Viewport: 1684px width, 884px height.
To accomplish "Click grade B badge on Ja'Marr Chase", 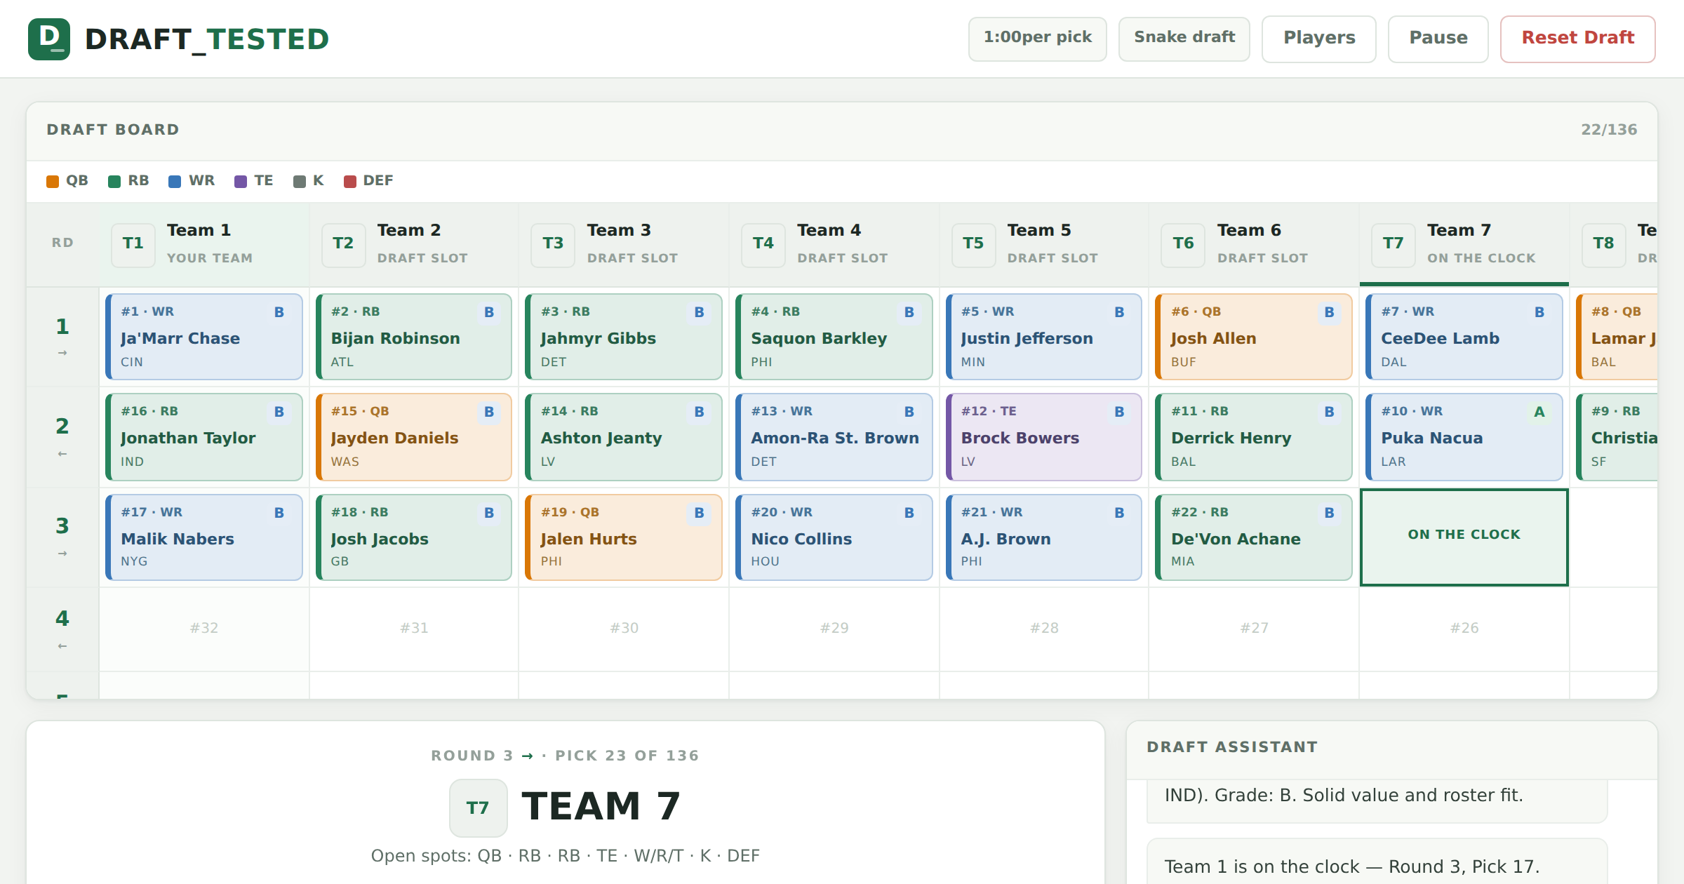I will pyautogui.click(x=279, y=312).
